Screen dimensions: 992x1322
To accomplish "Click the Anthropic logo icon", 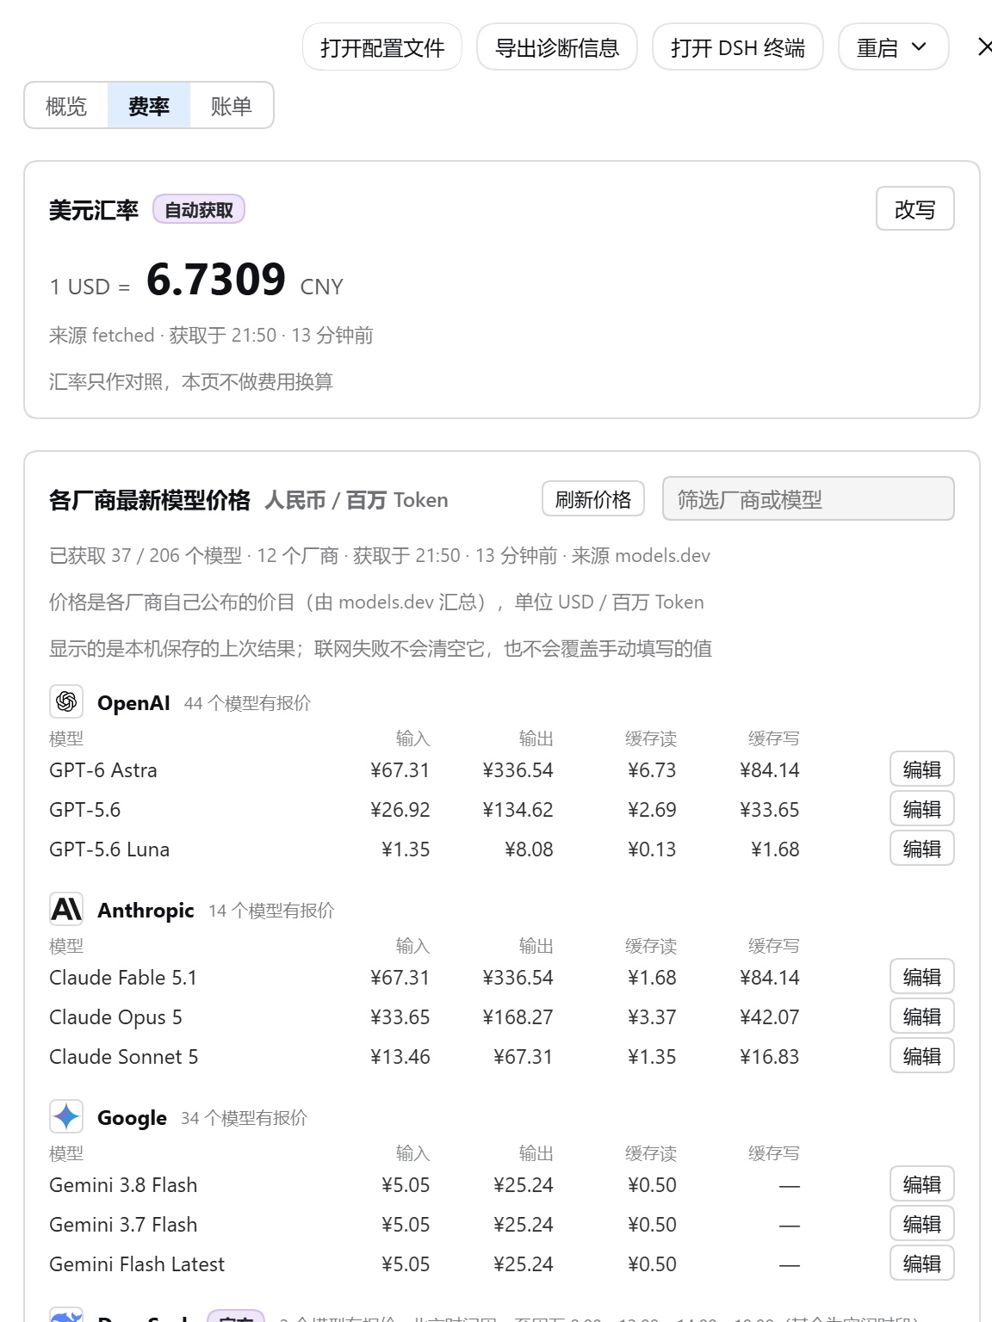I will click(66, 909).
